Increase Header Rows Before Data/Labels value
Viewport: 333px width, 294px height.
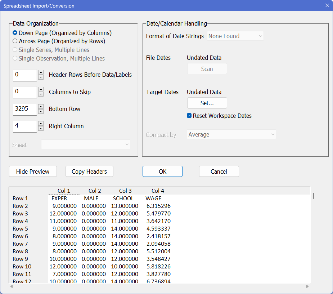pyautogui.click(x=41, y=72)
